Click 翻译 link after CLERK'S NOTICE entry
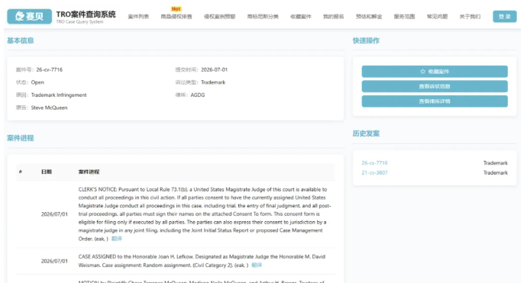The image size is (527, 289). tap(117, 239)
